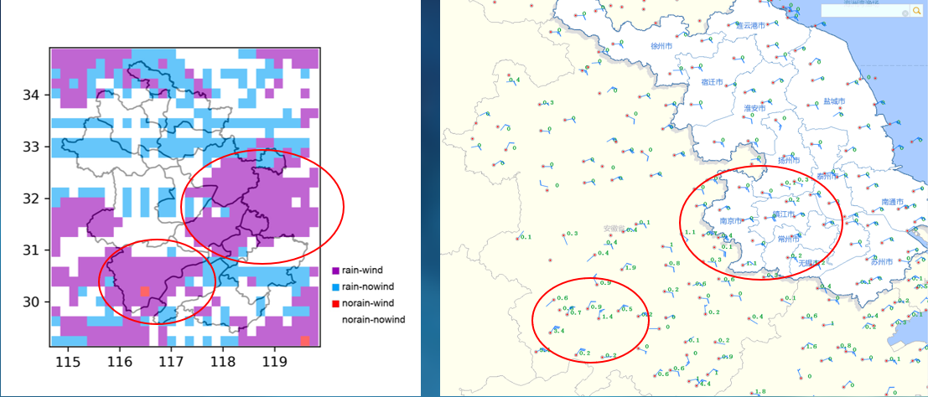928x397 pixels.
Task: Click the blue rain-nowind legend swatch
Action: (336, 286)
